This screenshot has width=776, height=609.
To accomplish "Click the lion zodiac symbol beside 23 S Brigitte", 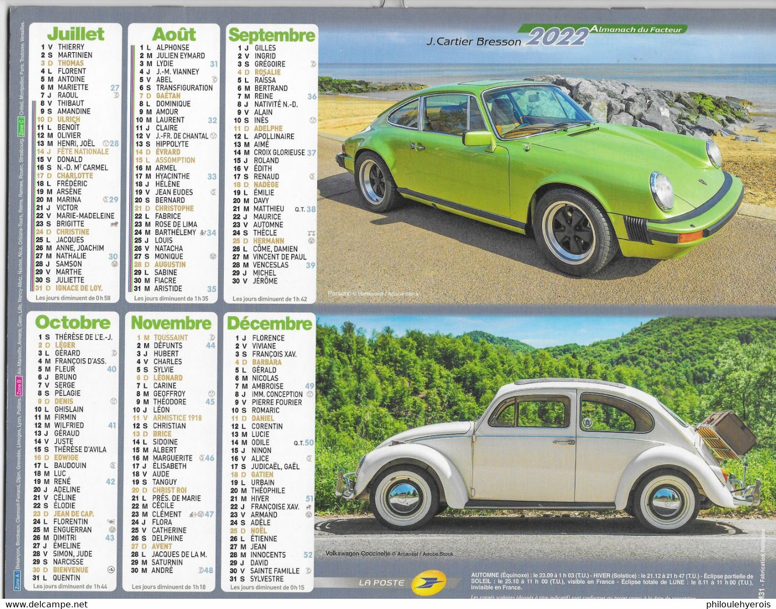I will (113, 224).
